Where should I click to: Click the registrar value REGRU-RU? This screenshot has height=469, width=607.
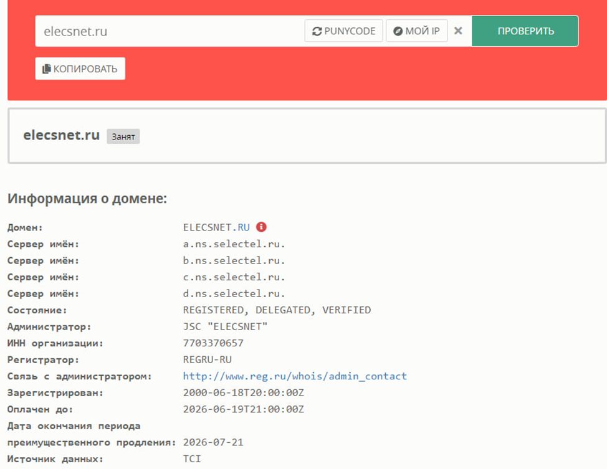point(207,359)
